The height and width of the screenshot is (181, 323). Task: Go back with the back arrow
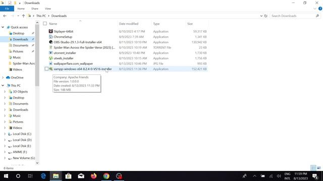pos(5,16)
